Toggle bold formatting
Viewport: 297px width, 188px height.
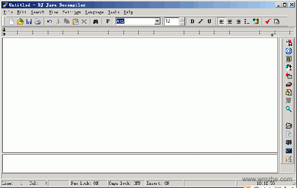tap(192, 21)
